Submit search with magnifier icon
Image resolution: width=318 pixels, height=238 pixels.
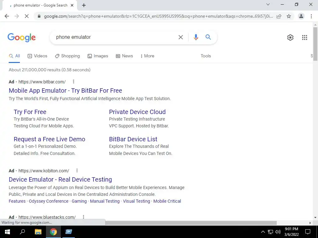[208, 37]
